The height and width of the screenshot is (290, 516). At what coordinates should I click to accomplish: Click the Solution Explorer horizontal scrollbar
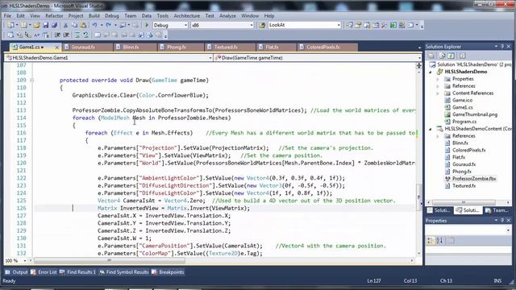point(464,202)
